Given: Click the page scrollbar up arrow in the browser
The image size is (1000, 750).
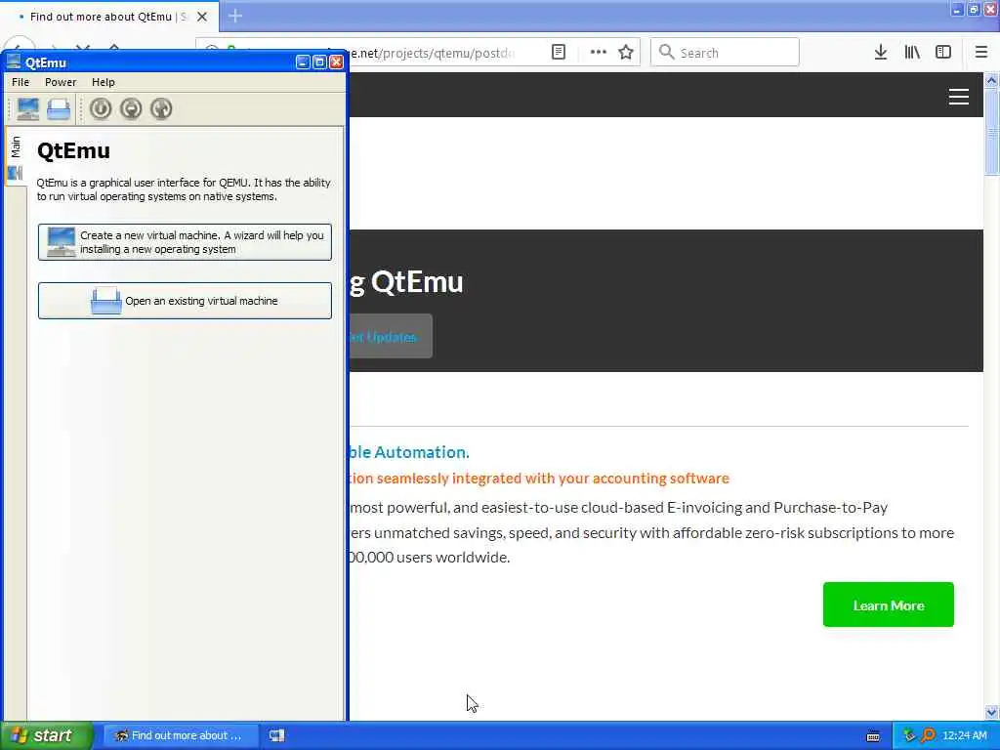Looking at the screenshot, I should (x=991, y=80).
